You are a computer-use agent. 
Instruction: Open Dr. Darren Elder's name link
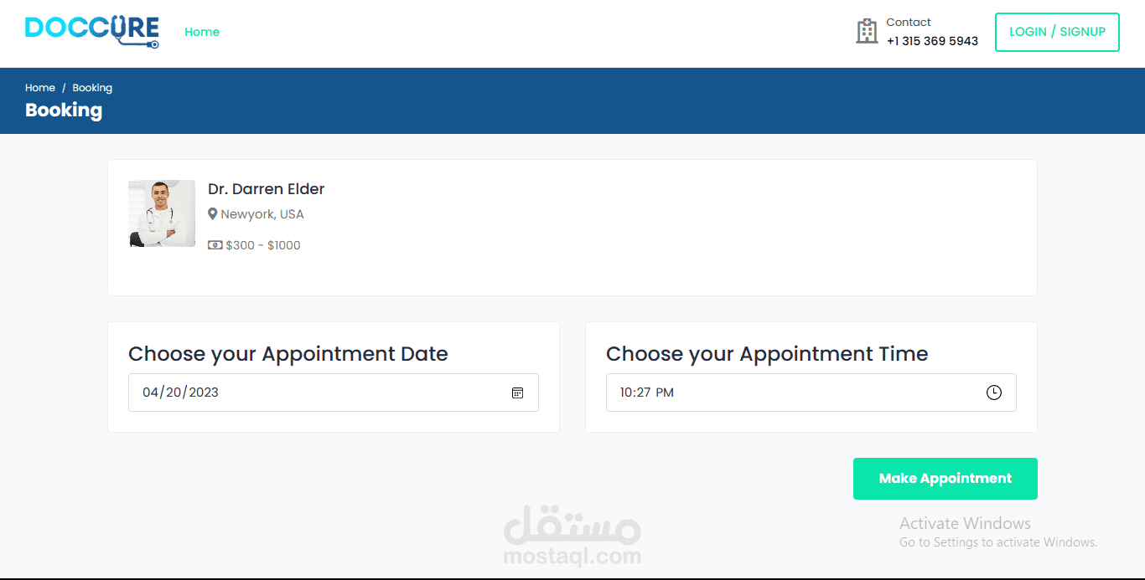[266, 189]
